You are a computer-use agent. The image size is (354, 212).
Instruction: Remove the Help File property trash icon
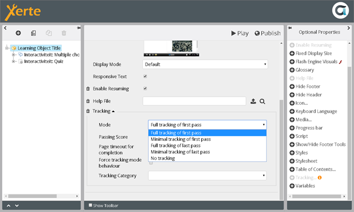pyautogui.click(x=88, y=101)
